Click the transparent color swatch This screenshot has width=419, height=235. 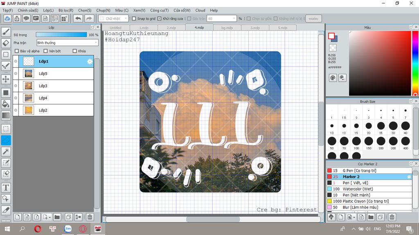333,48
